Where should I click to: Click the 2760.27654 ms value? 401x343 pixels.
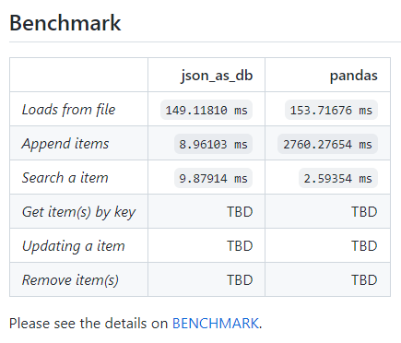[x=327, y=144]
